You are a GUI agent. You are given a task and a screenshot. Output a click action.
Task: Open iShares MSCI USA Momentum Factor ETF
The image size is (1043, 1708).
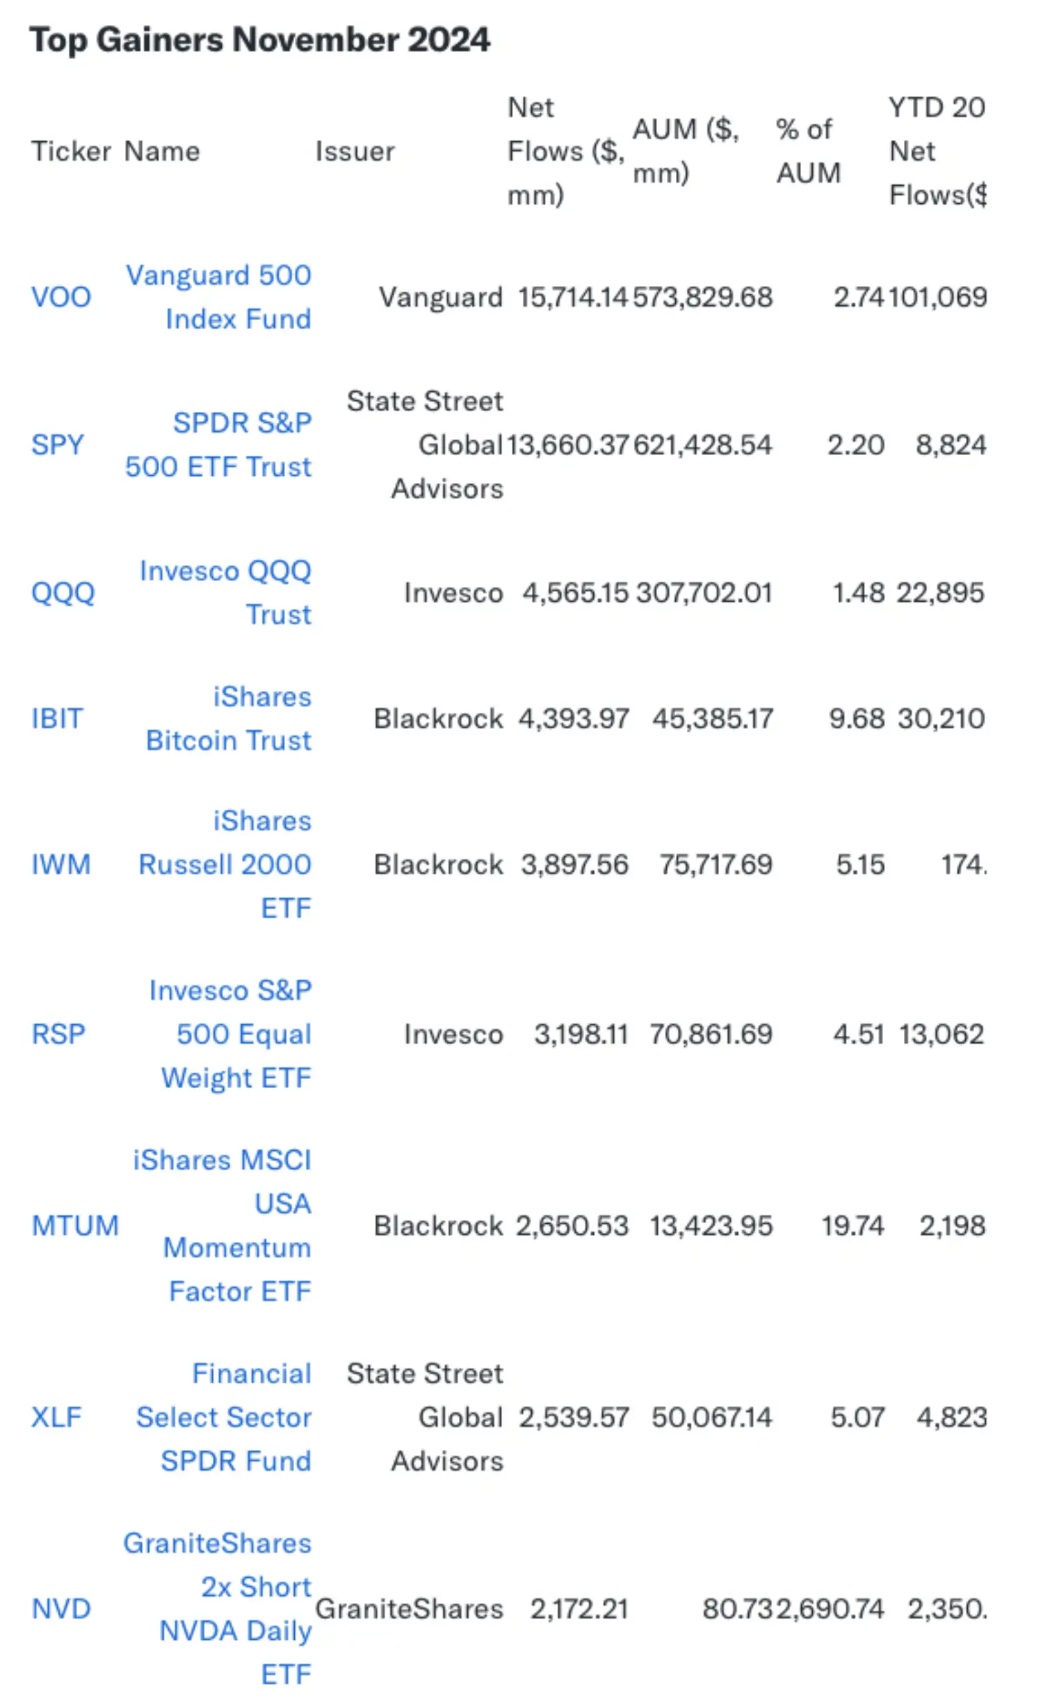pyautogui.click(x=223, y=1225)
